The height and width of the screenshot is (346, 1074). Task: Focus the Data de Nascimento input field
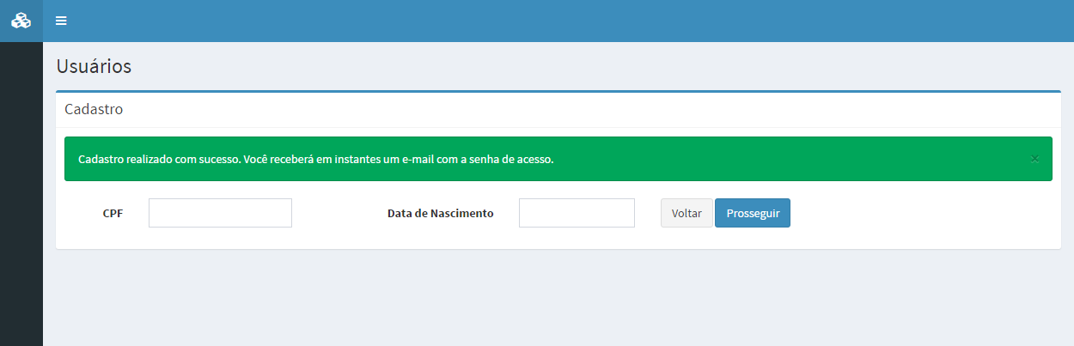[577, 213]
